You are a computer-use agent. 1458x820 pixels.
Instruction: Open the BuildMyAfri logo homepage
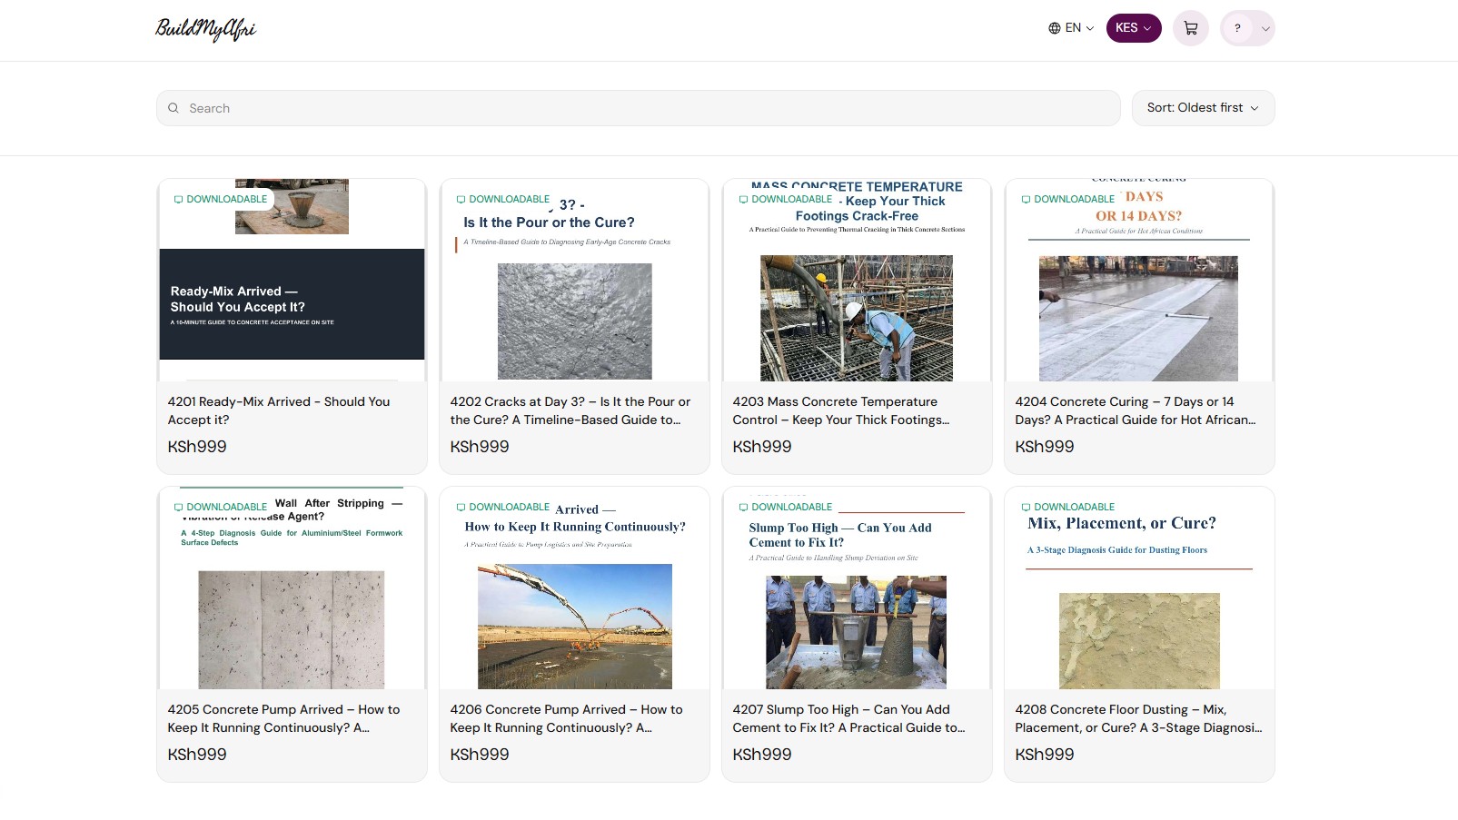[206, 29]
